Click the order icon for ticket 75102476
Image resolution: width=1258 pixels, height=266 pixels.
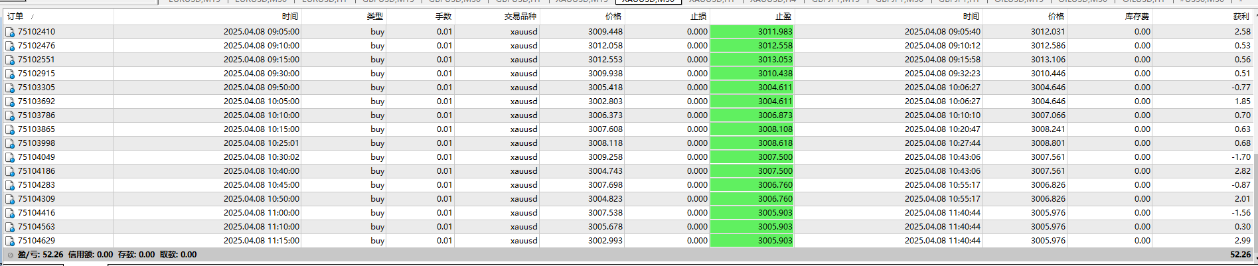click(10, 46)
